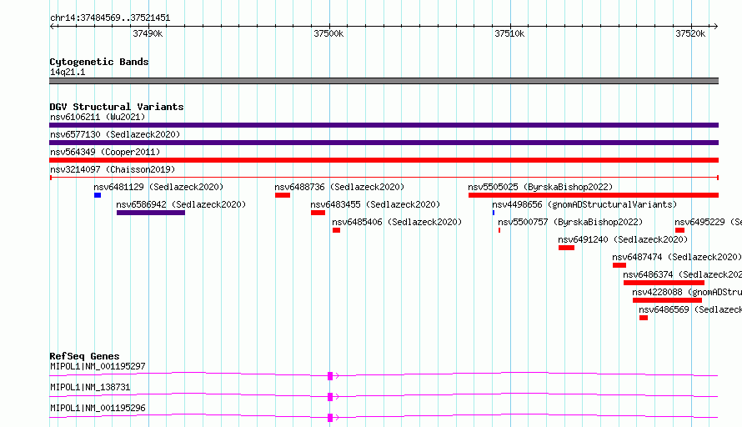The image size is (742, 427).
Task: Select the nsv6487474 red variant block
Action: 619,265
